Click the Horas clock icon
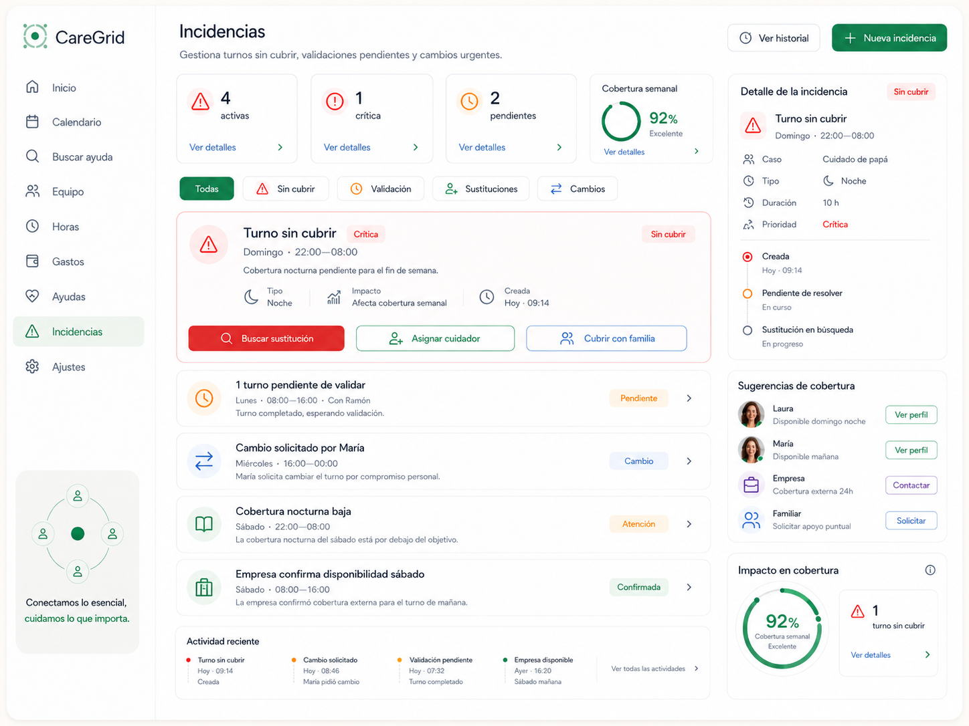 32,226
